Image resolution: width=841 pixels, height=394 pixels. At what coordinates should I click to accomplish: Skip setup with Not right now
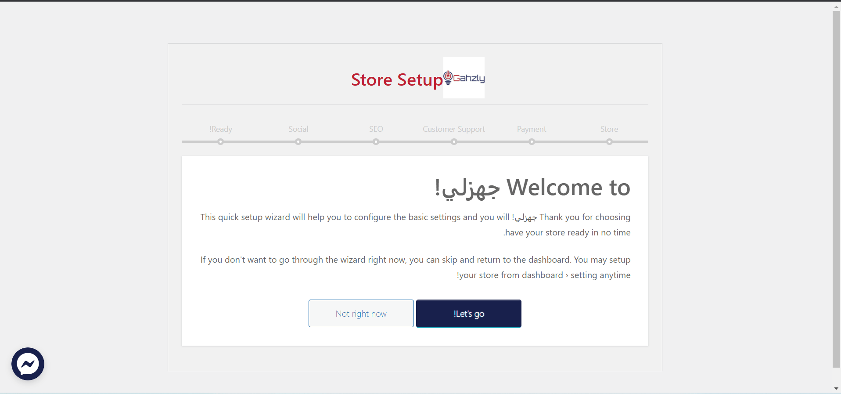tap(361, 314)
